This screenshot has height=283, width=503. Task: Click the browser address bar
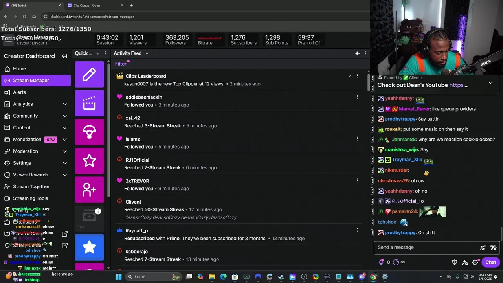(x=204, y=17)
